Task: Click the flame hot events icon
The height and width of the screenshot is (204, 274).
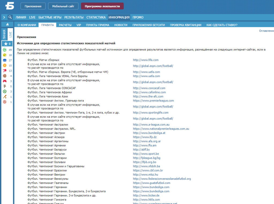Action: 7,24
